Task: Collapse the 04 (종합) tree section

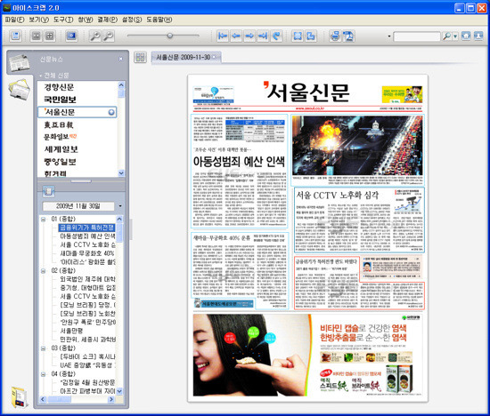Action: pyautogui.click(x=44, y=374)
